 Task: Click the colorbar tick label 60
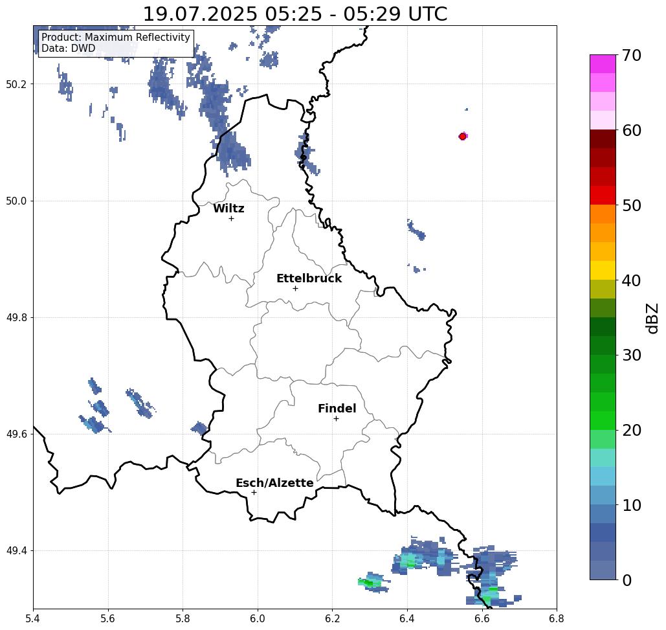632,130
